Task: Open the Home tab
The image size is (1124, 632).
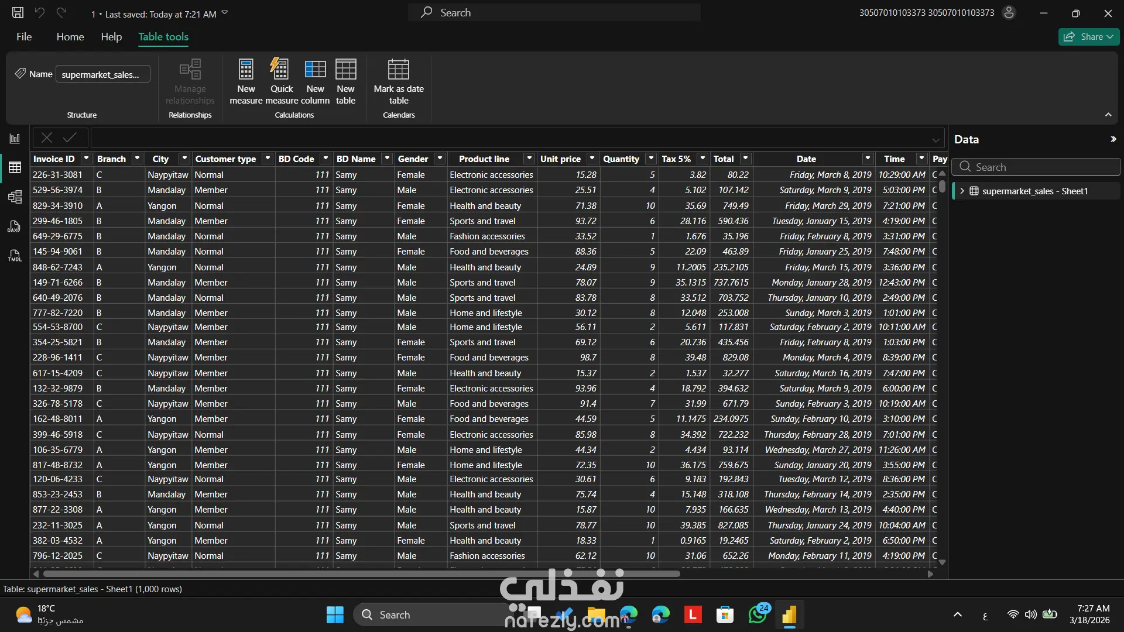Action: click(70, 37)
